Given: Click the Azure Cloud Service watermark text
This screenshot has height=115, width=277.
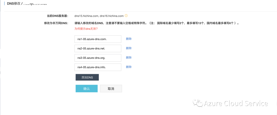Looking at the screenshot, I should 236,103.
